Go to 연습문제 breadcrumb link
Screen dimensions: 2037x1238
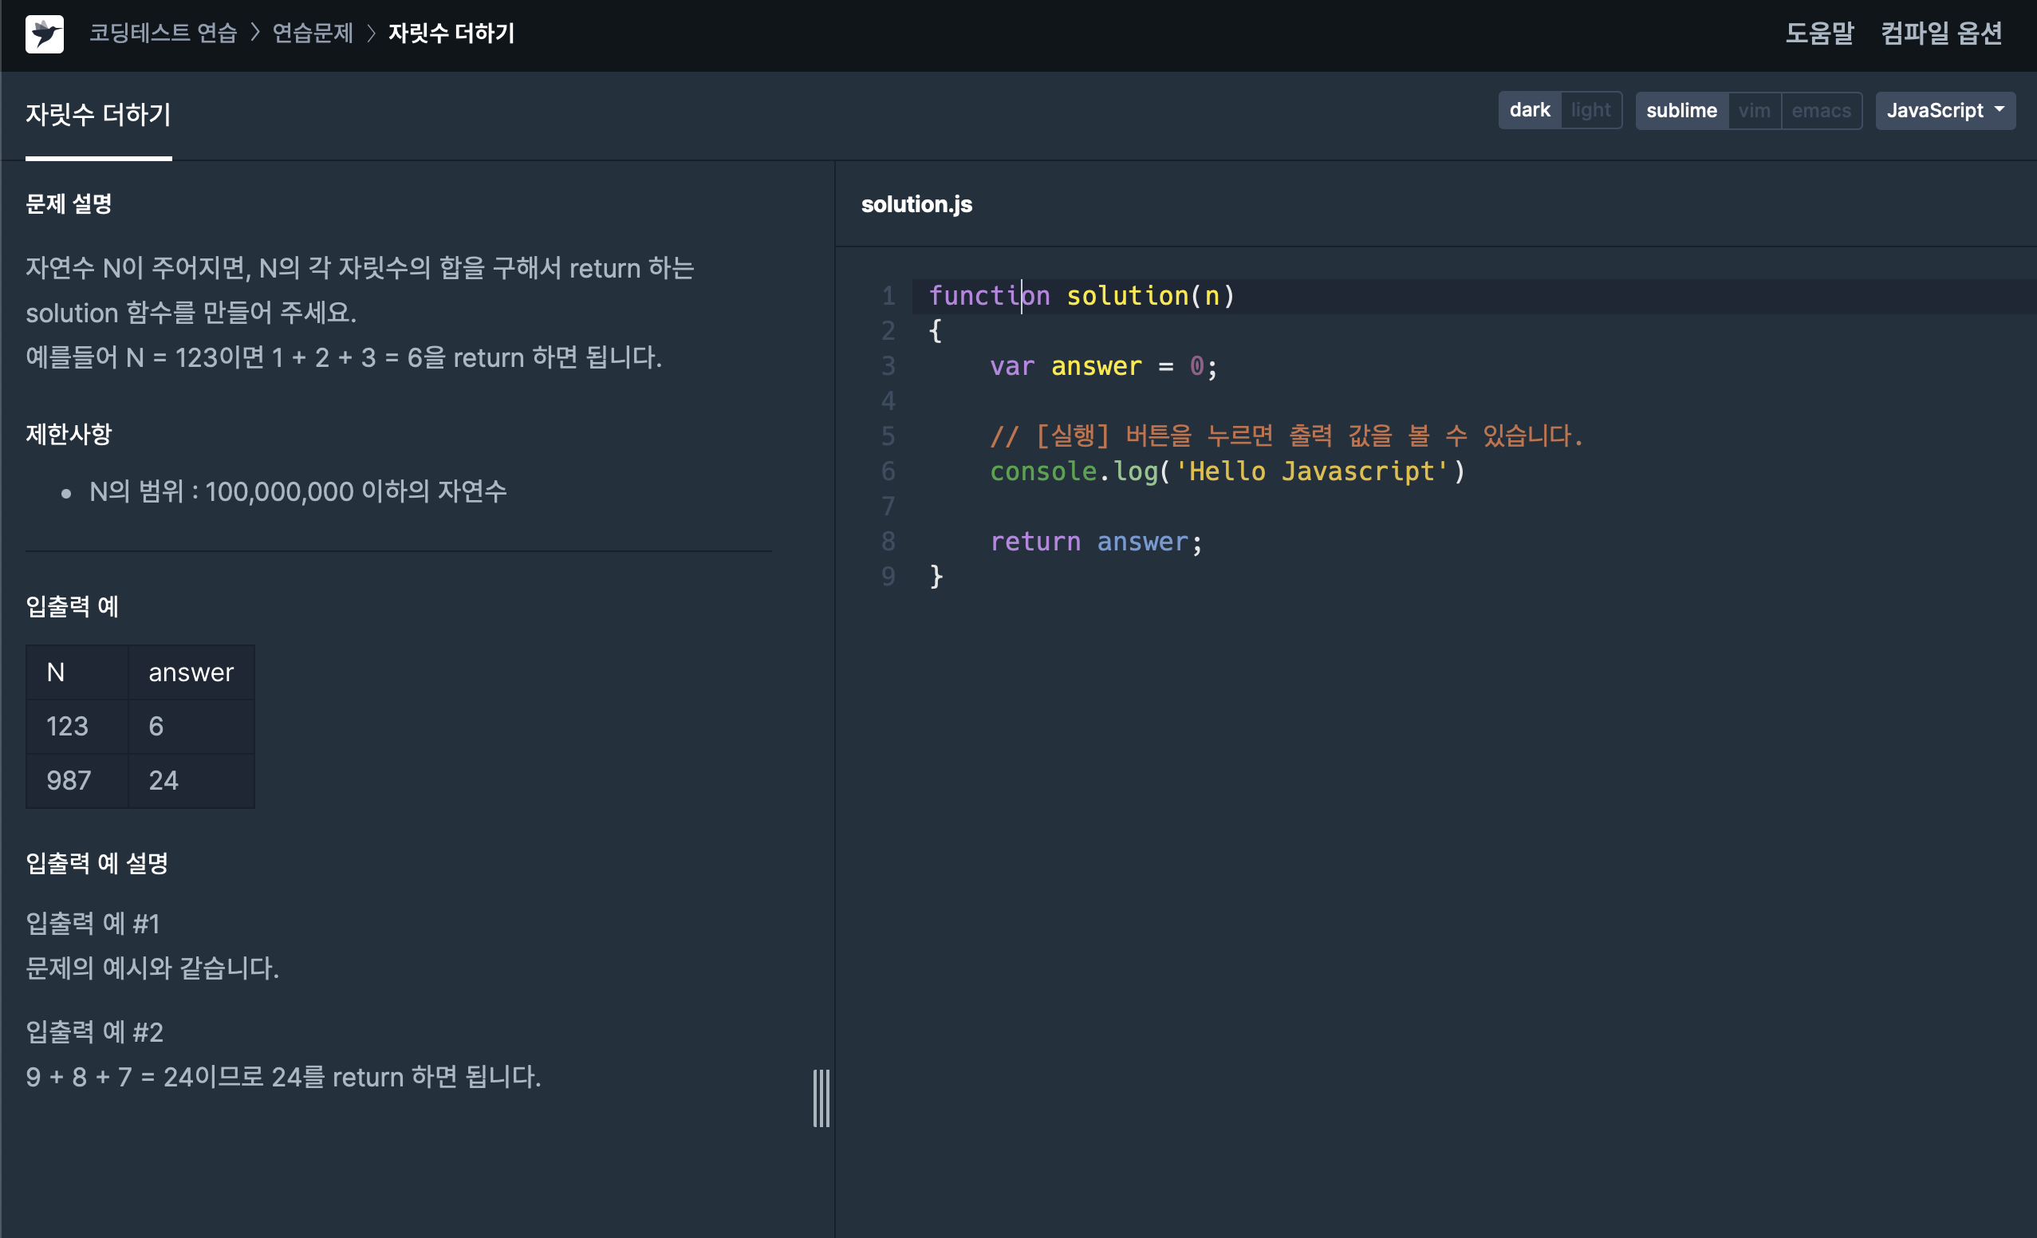point(313,33)
